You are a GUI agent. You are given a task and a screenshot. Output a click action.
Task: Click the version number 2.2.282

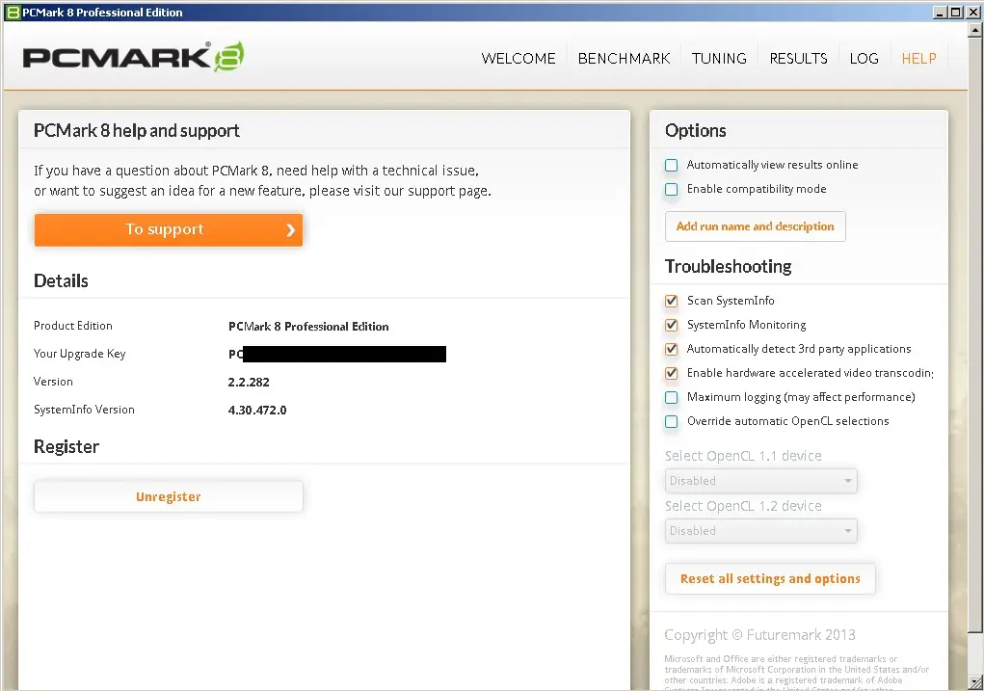(249, 383)
